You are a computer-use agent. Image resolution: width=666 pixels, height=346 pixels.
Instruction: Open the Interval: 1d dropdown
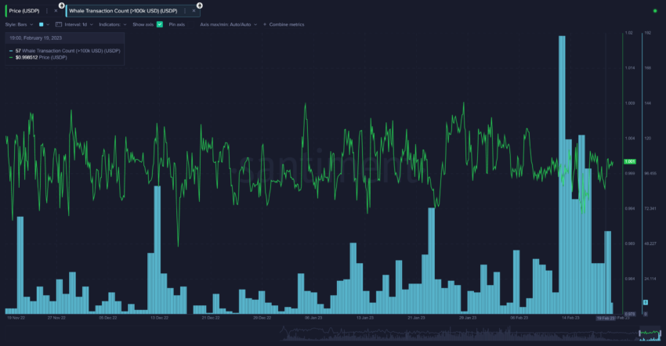pyautogui.click(x=78, y=24)
